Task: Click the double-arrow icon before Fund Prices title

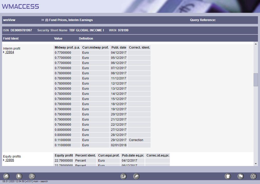Action: (x=43, y=20)
